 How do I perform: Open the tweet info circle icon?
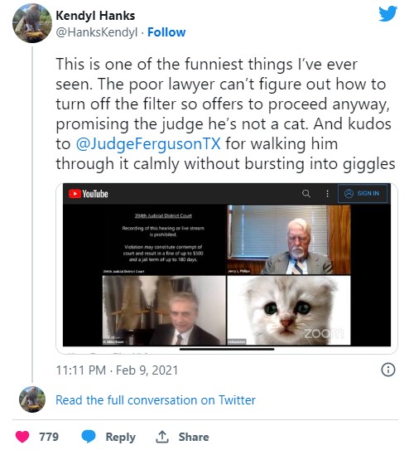pos(388,370)
